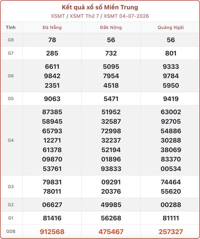The image size is (200, 239).
Task: Click Đà Nẵng special prize 912568
Action: pos(52,232)
